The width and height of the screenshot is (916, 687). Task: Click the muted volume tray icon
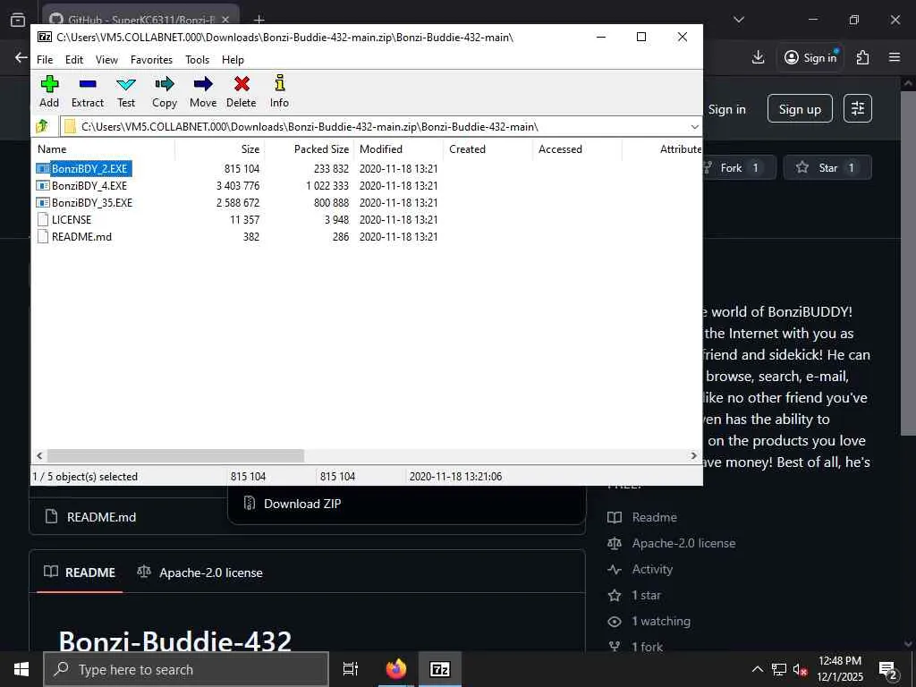[800, 669]
